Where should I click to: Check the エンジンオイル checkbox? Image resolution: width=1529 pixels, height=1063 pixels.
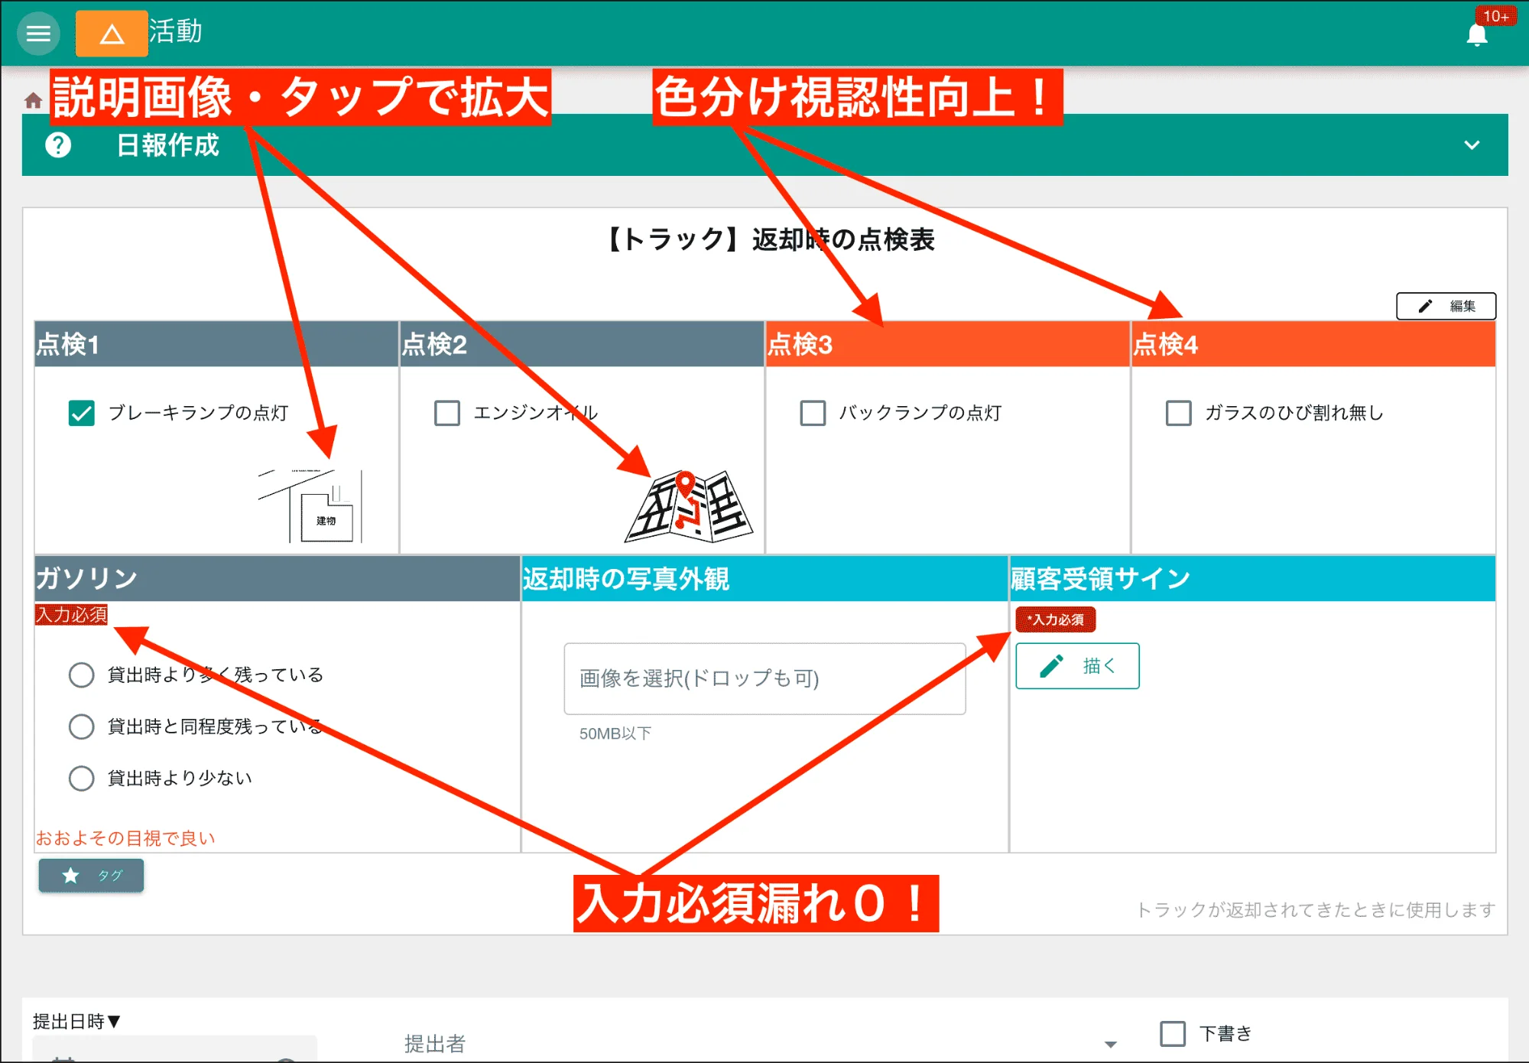coord(446,413)
